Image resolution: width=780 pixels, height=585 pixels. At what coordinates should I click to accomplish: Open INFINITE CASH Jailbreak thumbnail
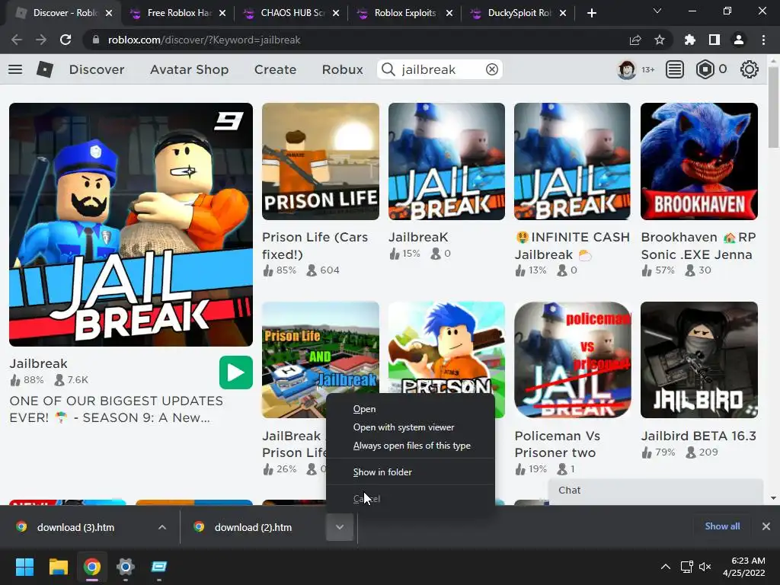click(572, 161)
